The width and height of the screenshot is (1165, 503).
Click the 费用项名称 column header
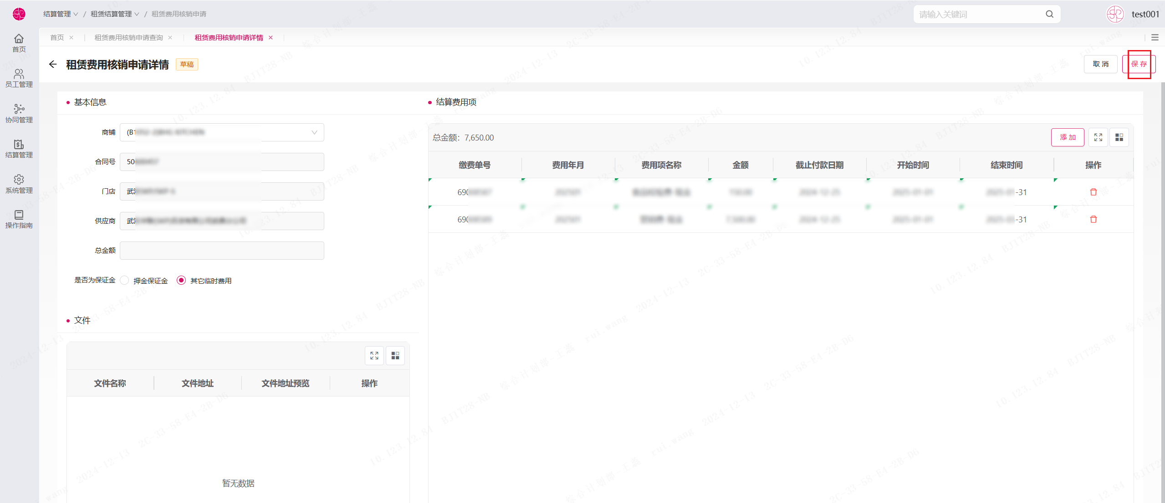(661, 165)
